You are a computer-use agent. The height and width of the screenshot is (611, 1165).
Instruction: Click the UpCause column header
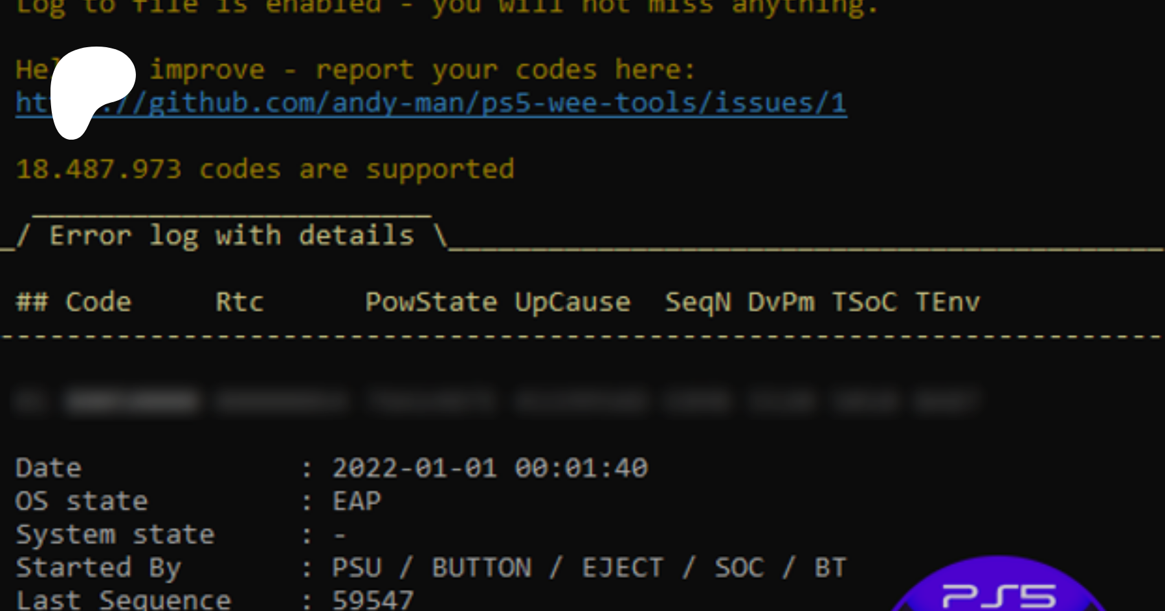[x=573, y=303]
